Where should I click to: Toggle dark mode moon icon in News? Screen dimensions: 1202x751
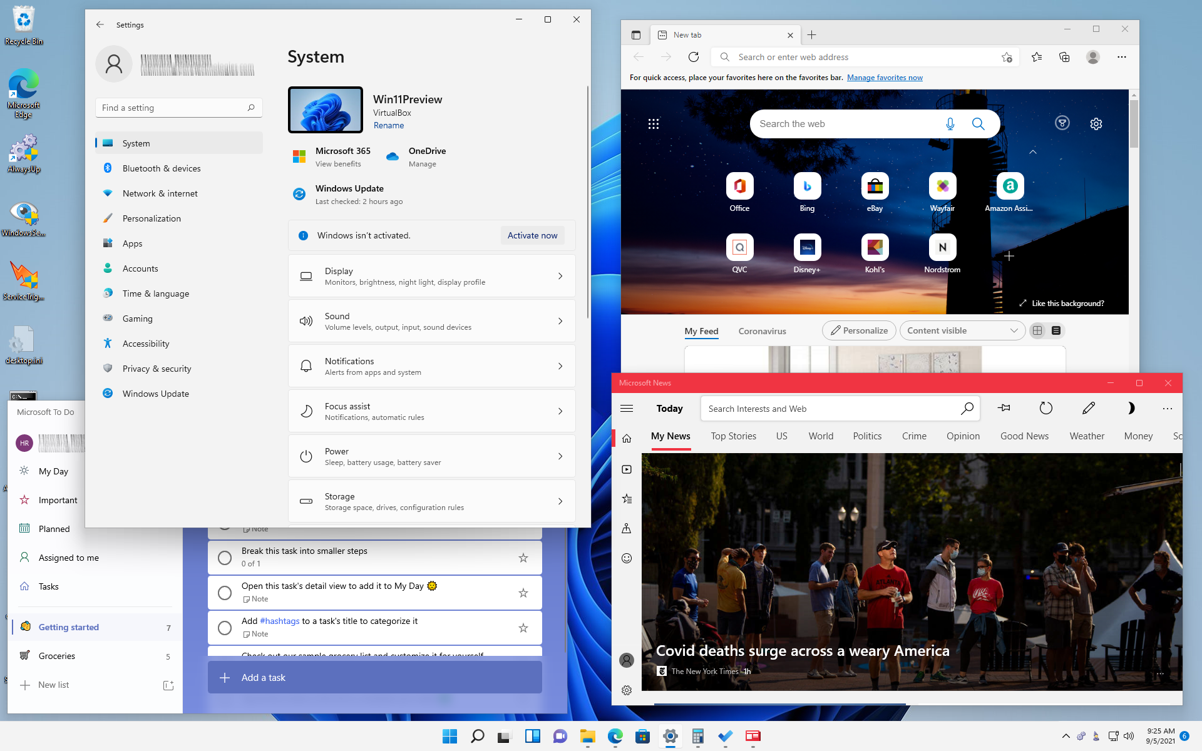point(1131,408)
